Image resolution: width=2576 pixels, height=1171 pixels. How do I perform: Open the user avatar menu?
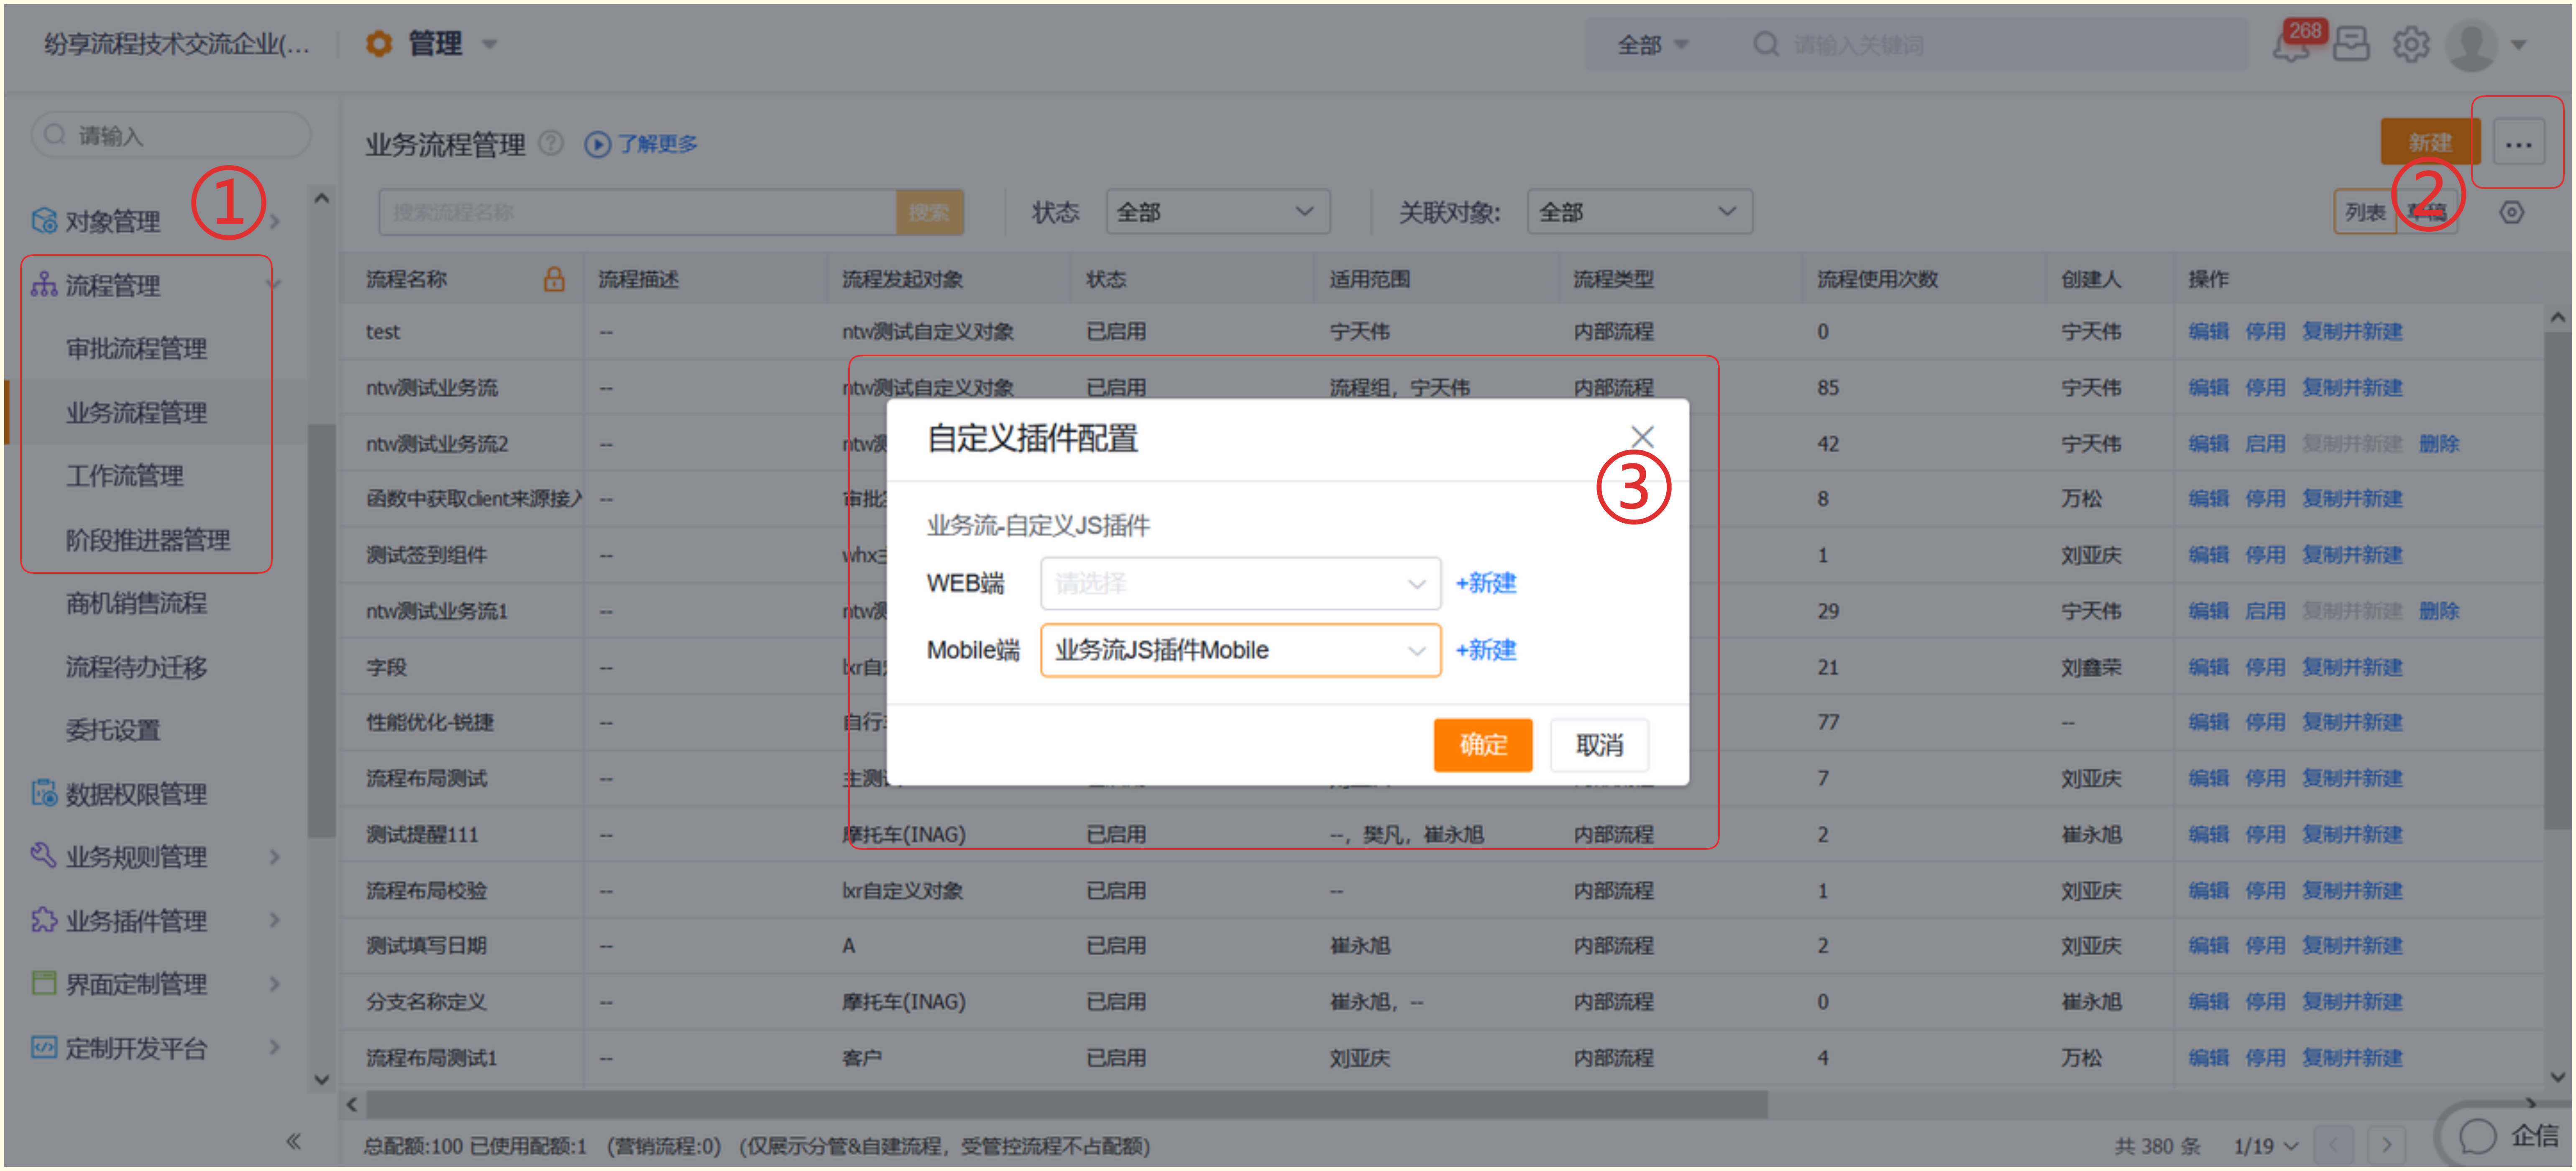(2471, 45)
